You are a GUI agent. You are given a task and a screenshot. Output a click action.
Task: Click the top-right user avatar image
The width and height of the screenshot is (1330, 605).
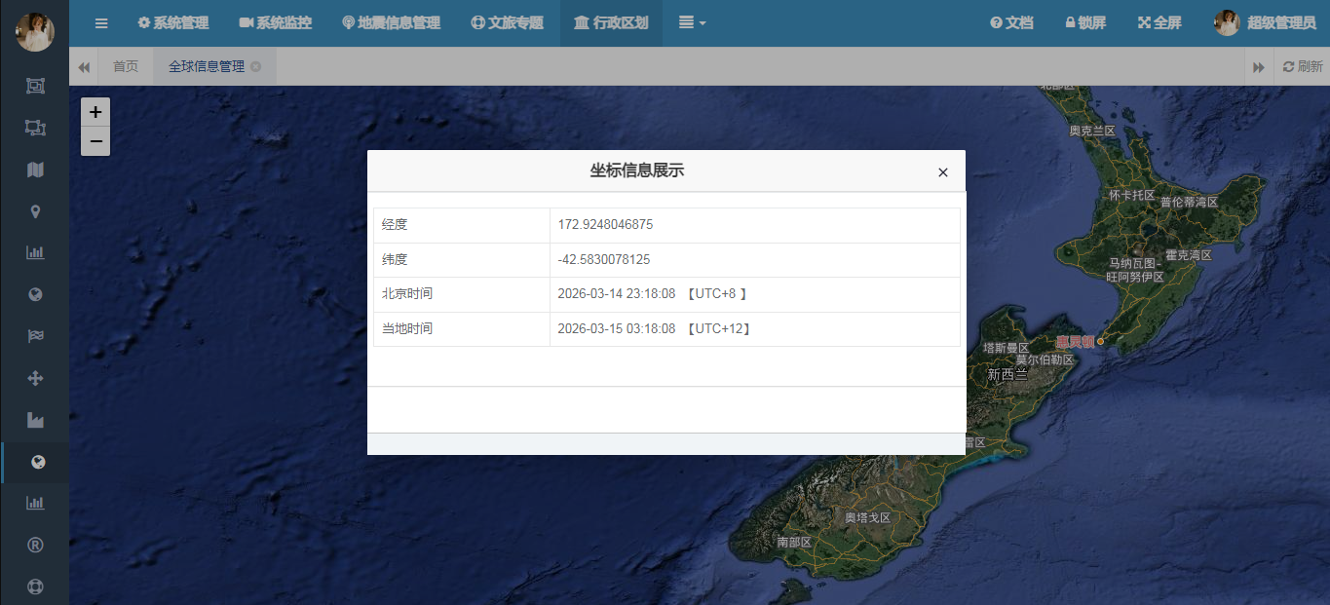[x=1227, y=22]
